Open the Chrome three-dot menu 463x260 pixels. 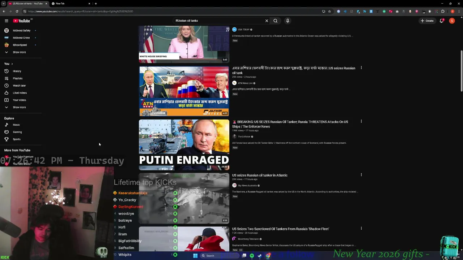click(459, 11)
